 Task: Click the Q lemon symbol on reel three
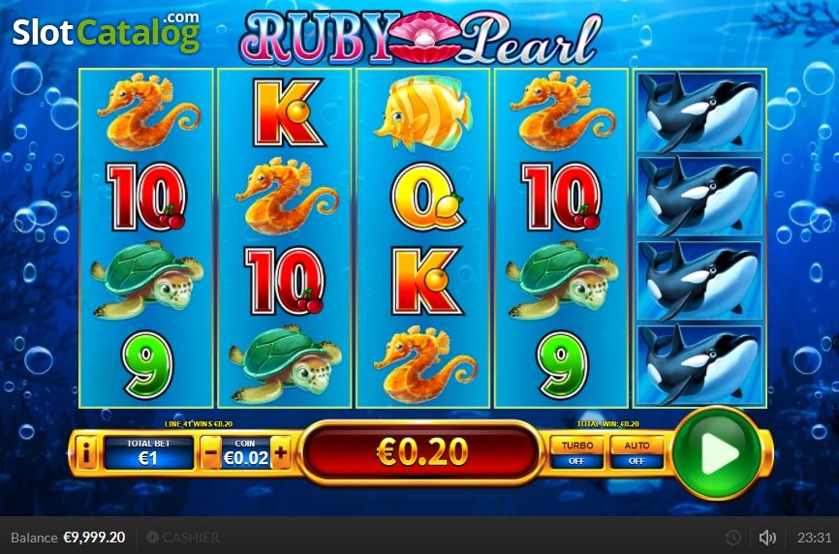click(x=426, y=197)
